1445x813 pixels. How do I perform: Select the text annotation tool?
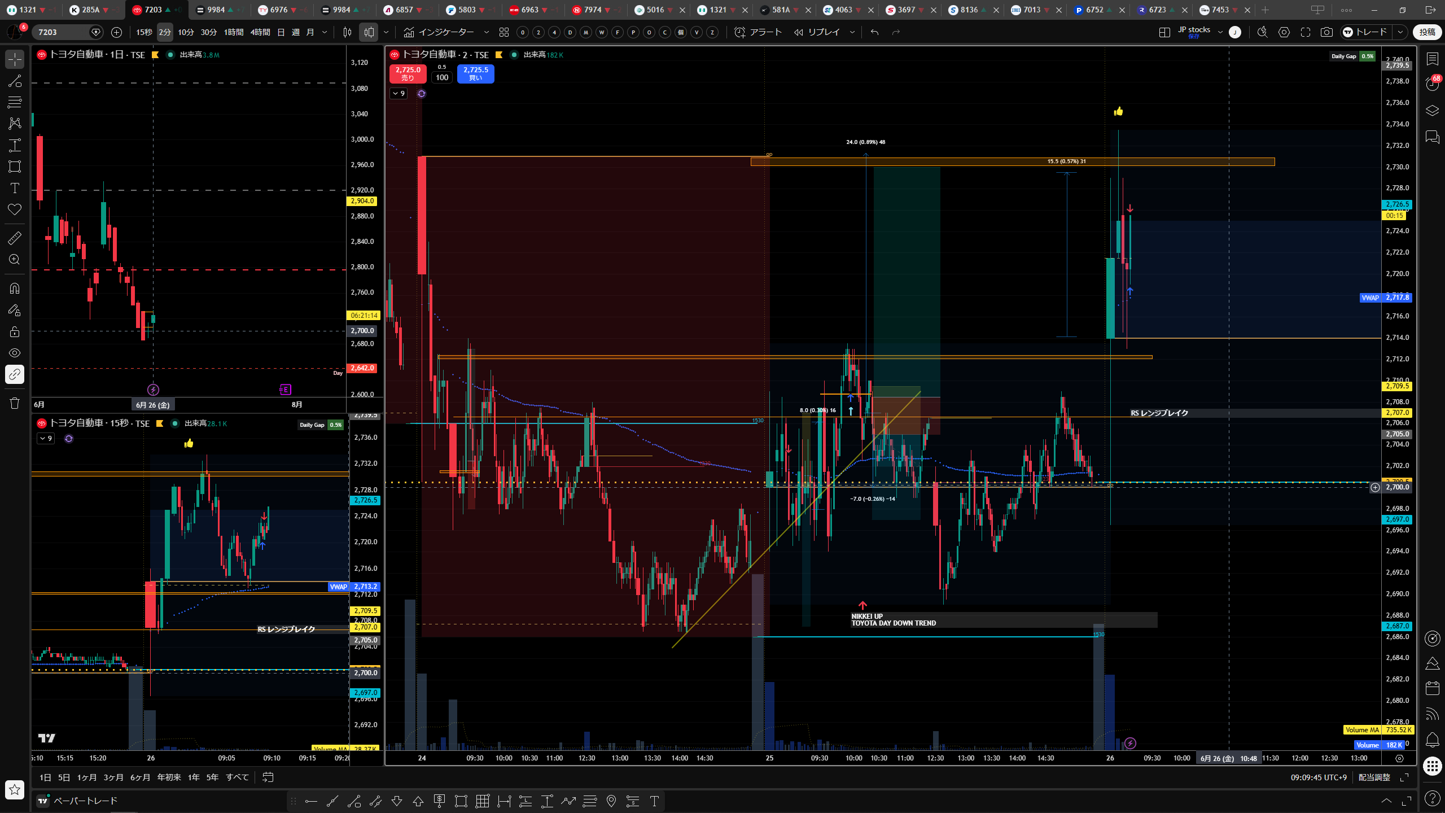pos(15,188)
